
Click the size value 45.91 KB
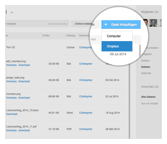(x=54, y=113)
